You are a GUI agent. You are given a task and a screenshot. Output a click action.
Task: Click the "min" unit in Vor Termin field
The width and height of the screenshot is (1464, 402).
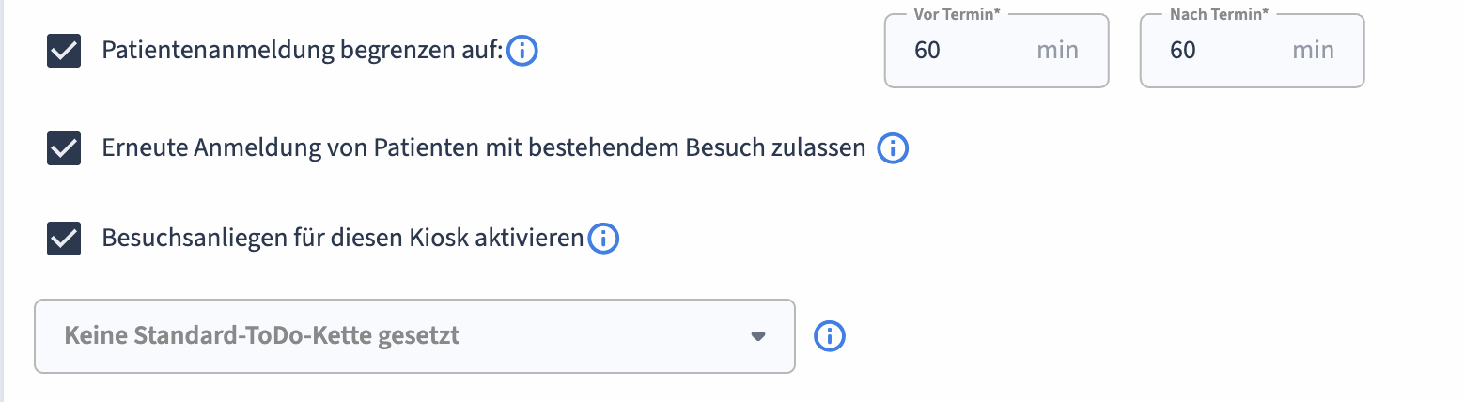[x=1057, y=51]
